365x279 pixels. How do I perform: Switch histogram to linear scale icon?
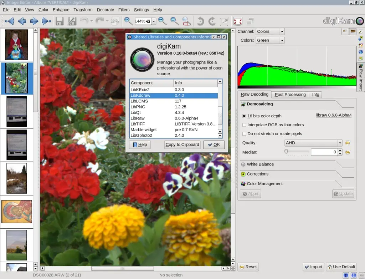(345, 31)
